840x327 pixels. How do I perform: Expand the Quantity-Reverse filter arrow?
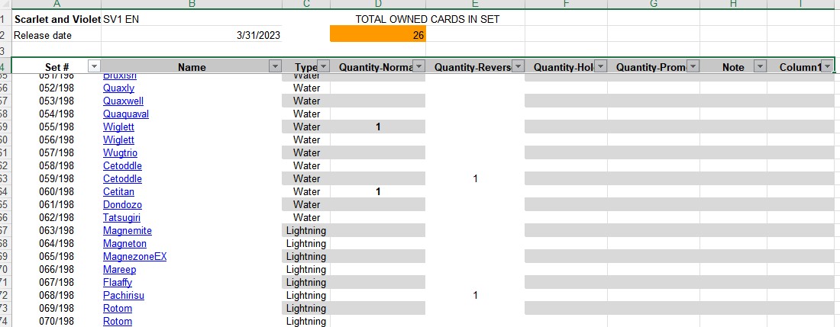coord(518,67)
